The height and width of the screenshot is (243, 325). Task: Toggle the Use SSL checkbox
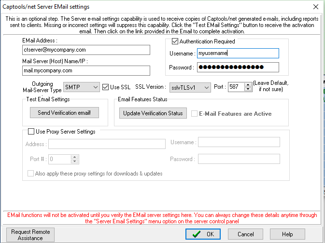pyautogui.click(x=105, y=87)
